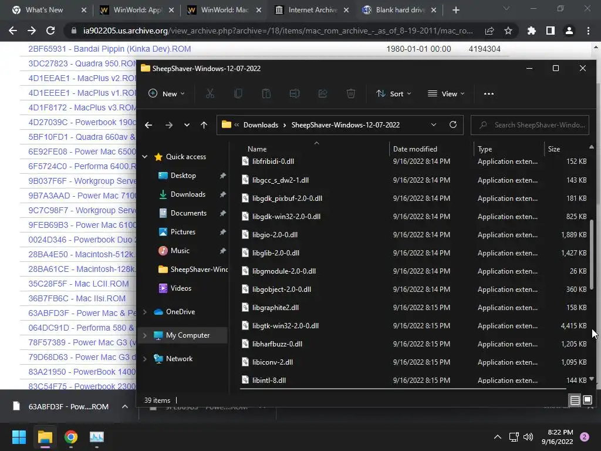Click the Cut scissors icon in File Explorer
This screenshot has height=451, width=601.
tap(210, 93)
